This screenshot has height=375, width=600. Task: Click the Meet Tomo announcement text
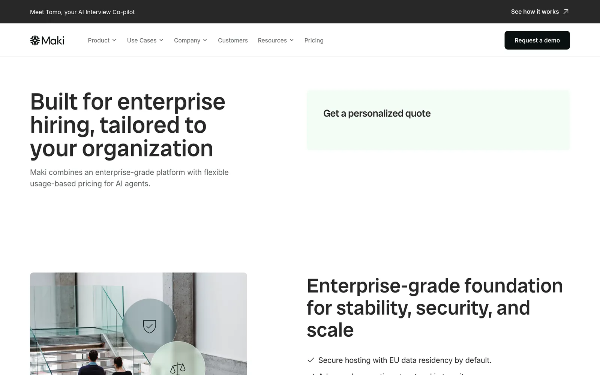click(x=82, y=12)
